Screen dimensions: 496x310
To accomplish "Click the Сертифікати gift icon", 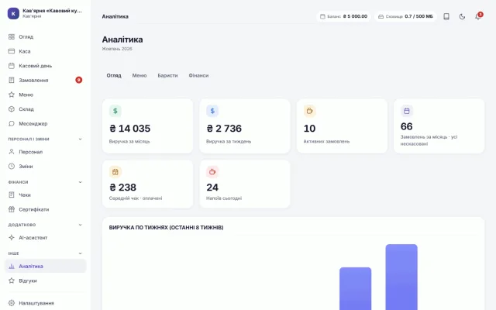I will pos(12,209).
